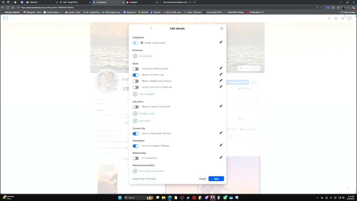Edit the Hometown entry
Screen dimensions: 357x201
[x=221, y=145]
